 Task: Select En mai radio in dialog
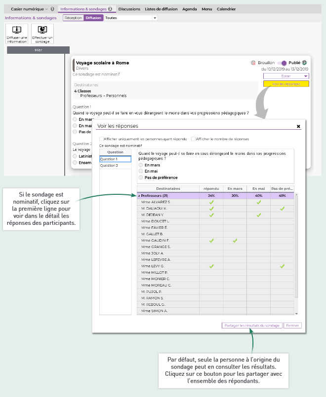pyautogui.click(x=141, y=171)
